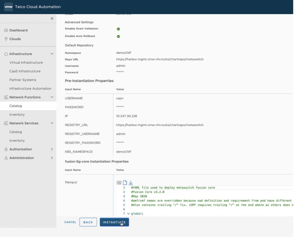The width and height of the screenshot is (294, 238).
Task: Collapse the global YAML block at line 7
Action: (128, 213)
